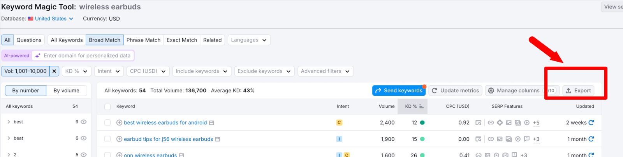This screenshot has height=157, width=623.
Task: Clear the Vol: 1,001–10,000 filter with X
Action: tap(55, 71)
